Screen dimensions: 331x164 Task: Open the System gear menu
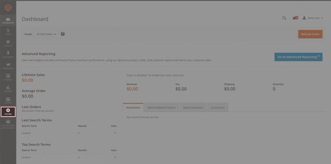click(8, 112)
